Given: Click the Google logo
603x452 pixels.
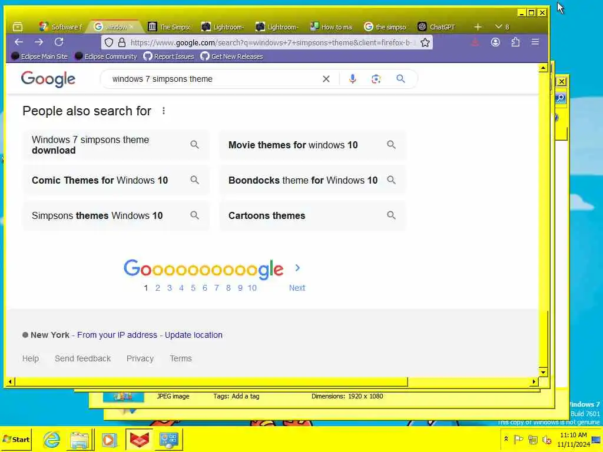Looking at the screenshot, I should (48, 79).
